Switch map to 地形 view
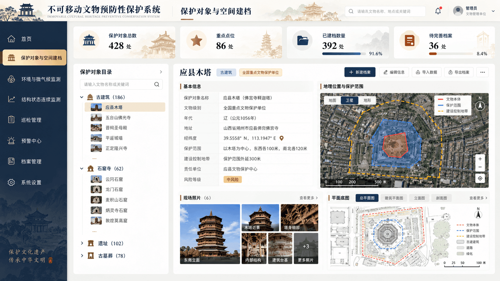The image size is (500, 281). point(367,100)
